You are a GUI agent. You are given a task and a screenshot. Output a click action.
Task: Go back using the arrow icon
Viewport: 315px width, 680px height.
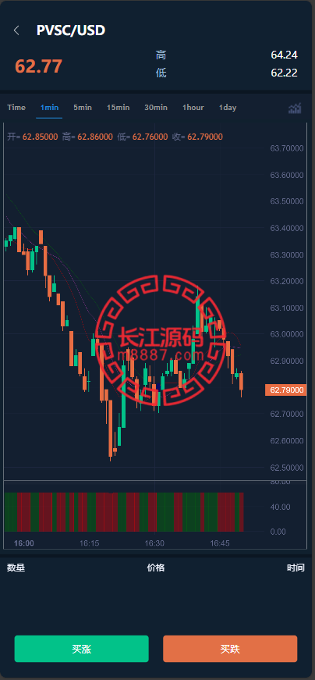16,30
